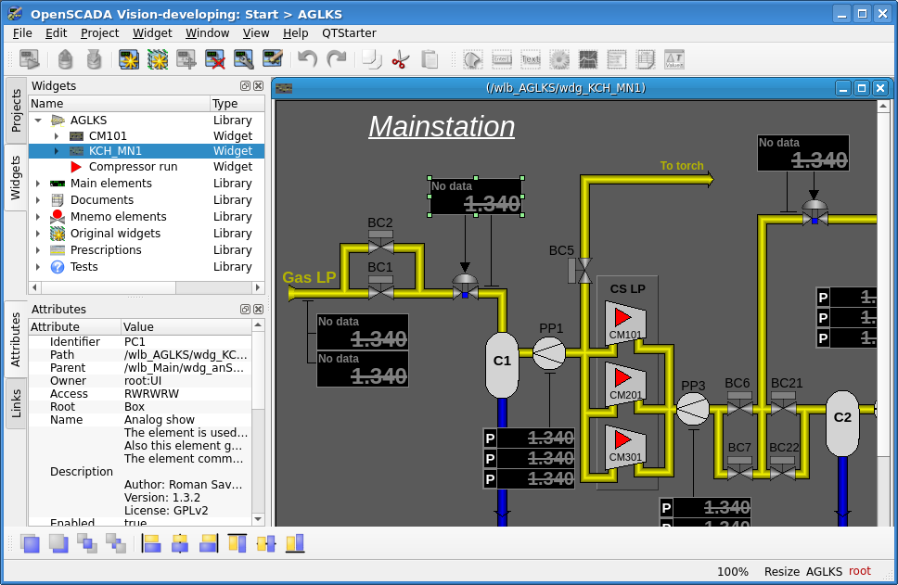Switch to the Links side tab
Image resolution: width=898 pixels, height=585 pixels.
click(x=16, y=403)
